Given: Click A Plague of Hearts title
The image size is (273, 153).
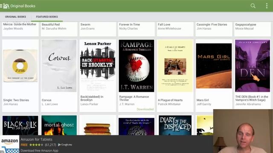Looking at the screenshot, I should (x=170, y=100).
